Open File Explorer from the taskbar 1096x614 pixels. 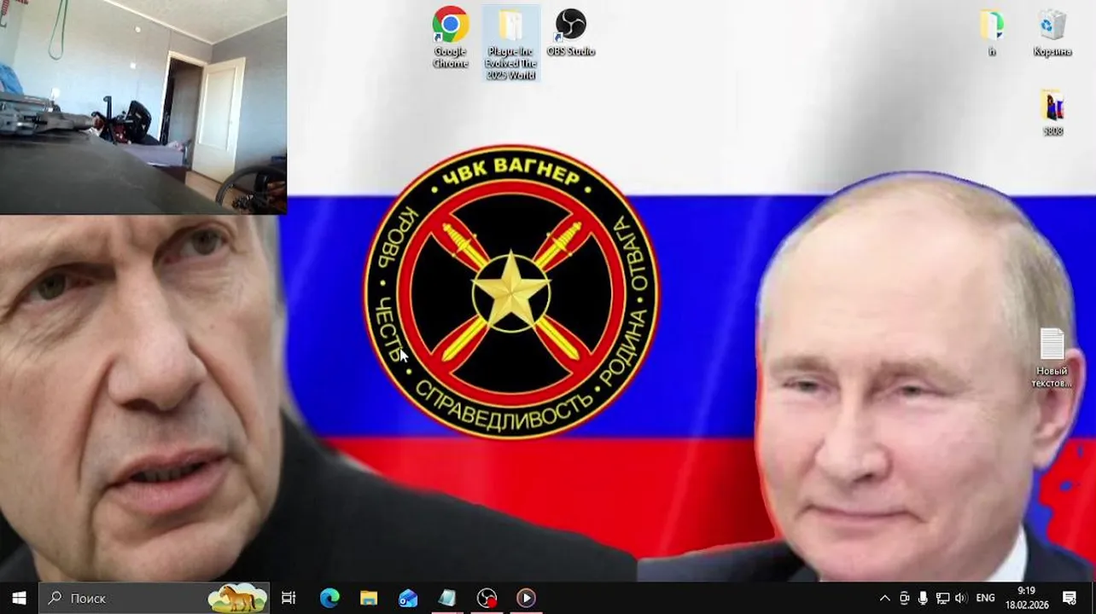pyautogui.click(x=369, y=598)
